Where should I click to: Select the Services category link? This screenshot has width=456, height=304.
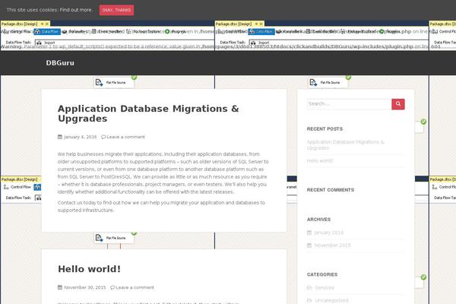325,287
